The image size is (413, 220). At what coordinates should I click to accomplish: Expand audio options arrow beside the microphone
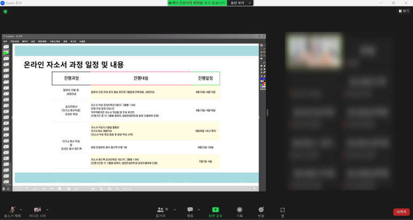coord(21,209)
